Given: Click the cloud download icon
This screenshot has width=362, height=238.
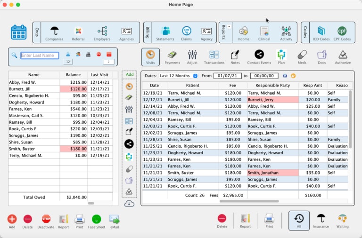Looking at the screenshot, I should pyautogui.click(x=129, y=204).
